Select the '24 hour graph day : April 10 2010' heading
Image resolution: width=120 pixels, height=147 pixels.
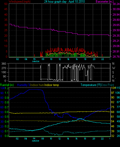65,2
